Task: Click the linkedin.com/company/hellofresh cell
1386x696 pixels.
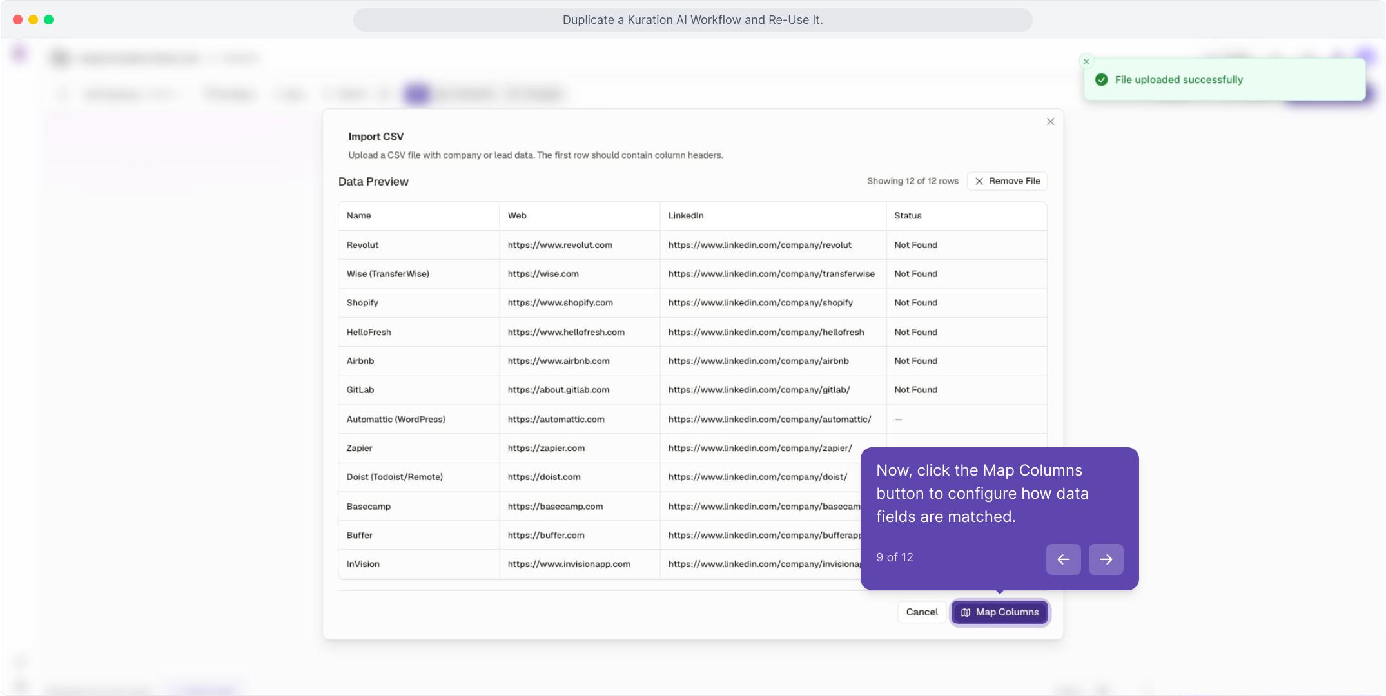Action: coord(773,332)
